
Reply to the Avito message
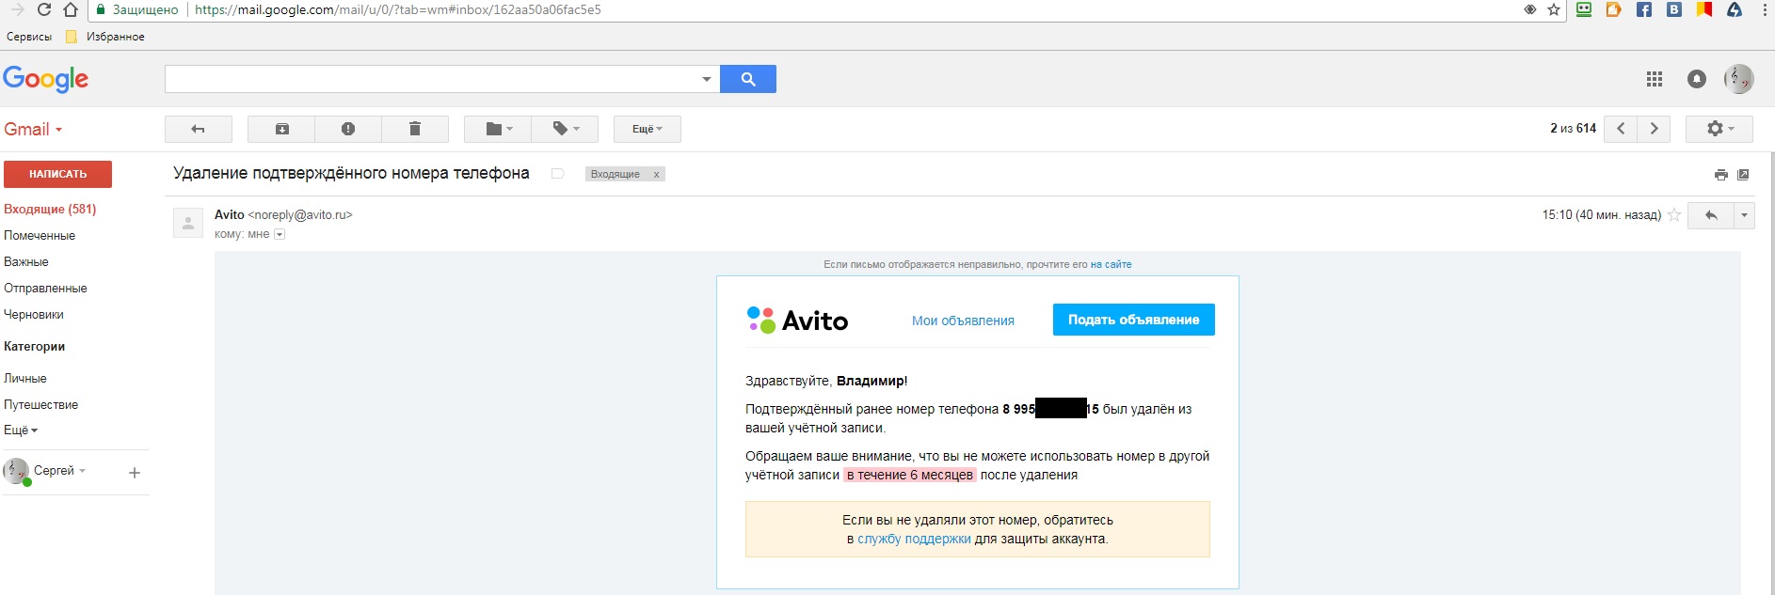point(1711,215)
